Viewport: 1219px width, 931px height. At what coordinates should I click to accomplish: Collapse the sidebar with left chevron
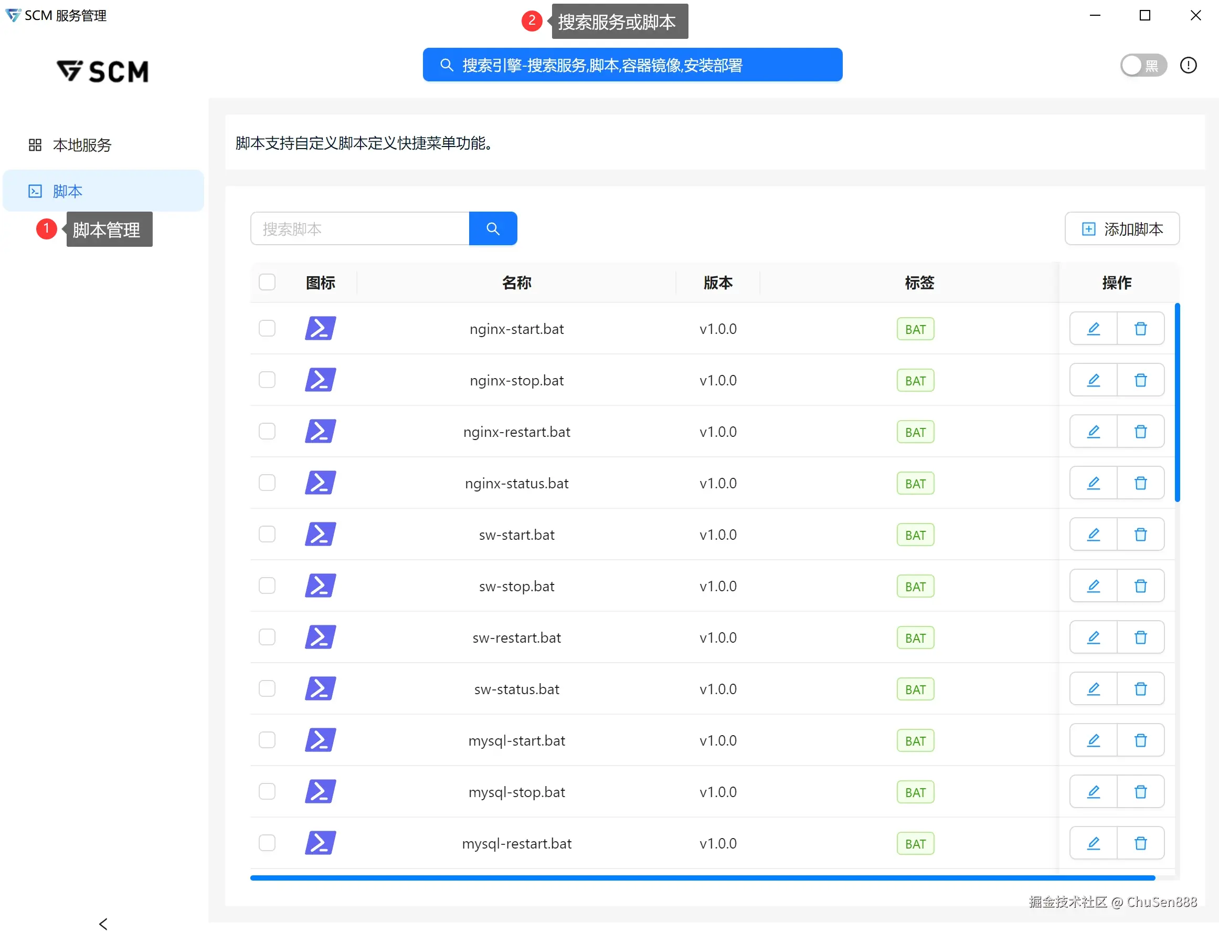coord(103,923)
